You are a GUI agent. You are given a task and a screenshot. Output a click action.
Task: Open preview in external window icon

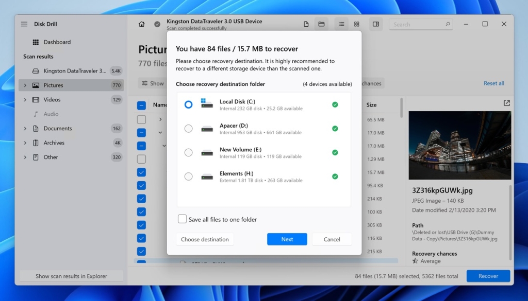coord(507,103)
